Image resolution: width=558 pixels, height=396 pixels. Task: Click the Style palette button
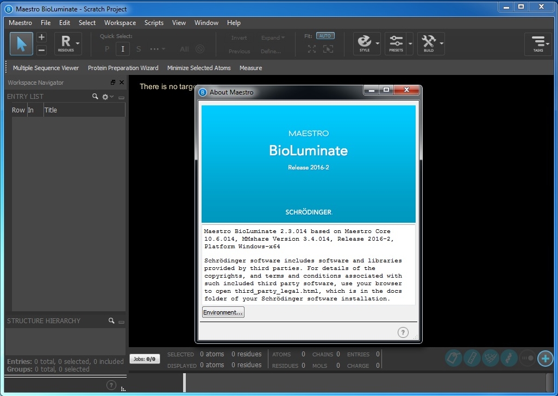365,44
